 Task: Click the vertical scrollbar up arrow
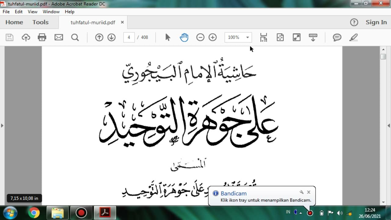383,49
